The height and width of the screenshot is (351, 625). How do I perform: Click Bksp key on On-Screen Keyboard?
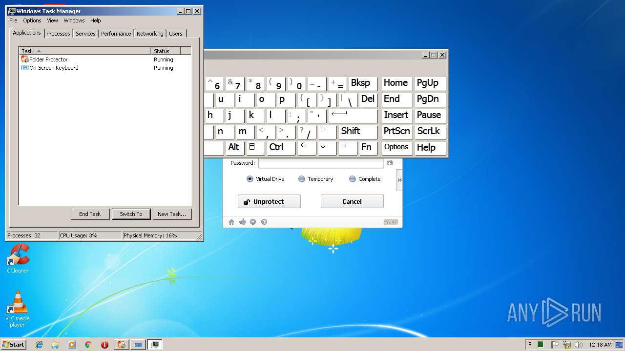pos(363,83)
